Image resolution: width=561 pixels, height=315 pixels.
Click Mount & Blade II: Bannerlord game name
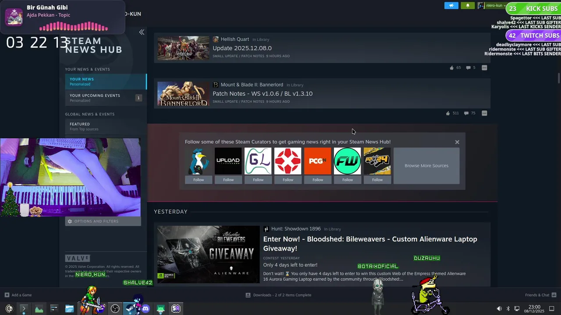(252, 85)
